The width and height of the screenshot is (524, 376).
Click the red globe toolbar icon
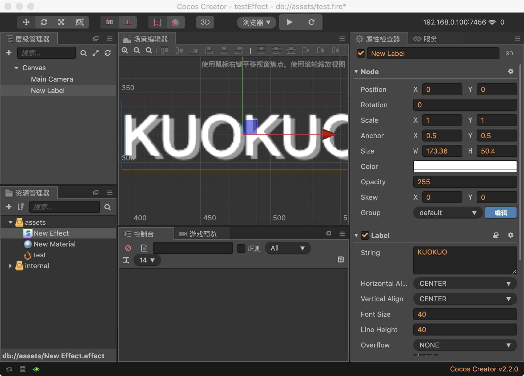pos(176,22)
